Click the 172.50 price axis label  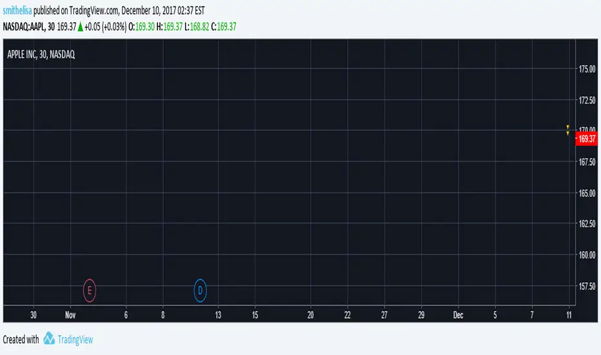(x=587, y=101)
